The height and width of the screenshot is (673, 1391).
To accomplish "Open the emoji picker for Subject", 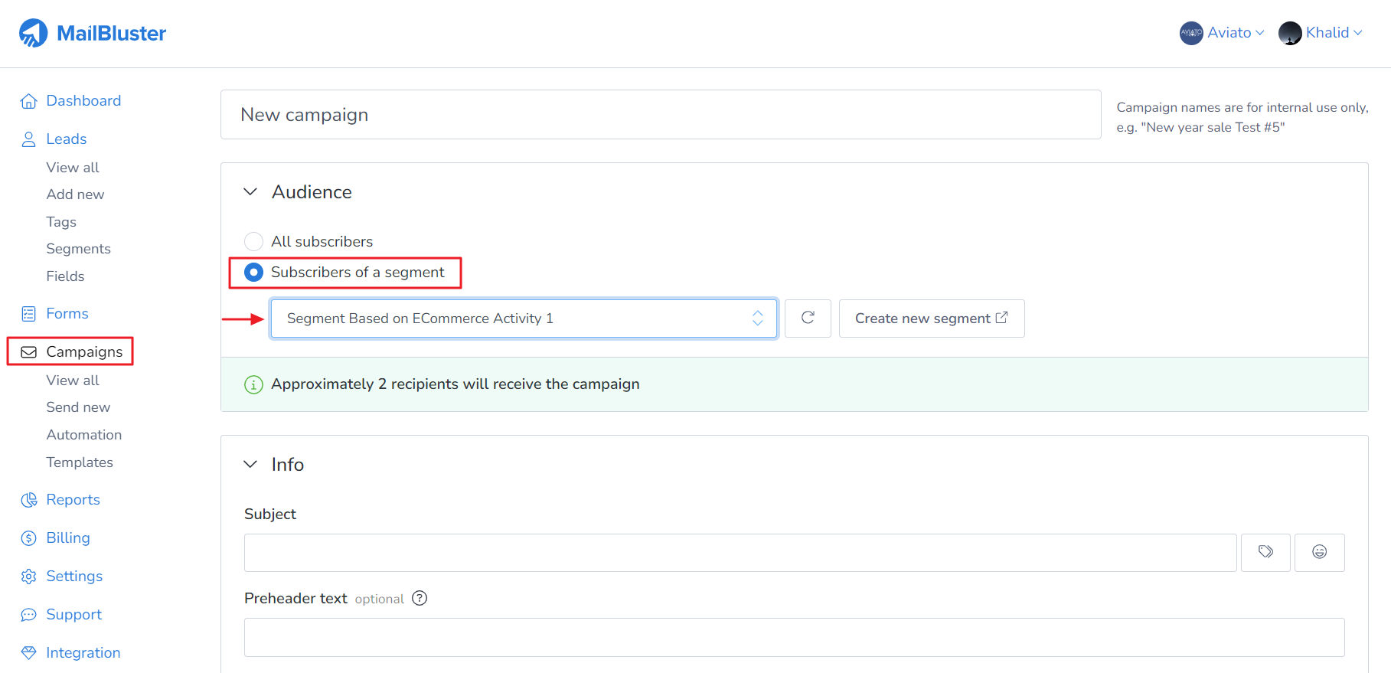I will click(x=1319, y=552).
